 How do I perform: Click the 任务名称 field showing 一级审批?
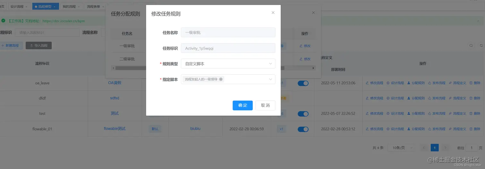(228, 32)
